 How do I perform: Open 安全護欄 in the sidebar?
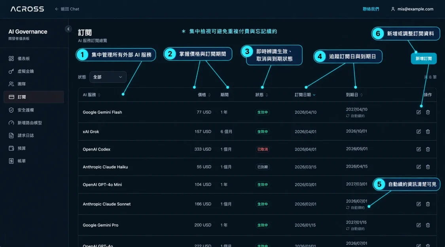(34, 110)
